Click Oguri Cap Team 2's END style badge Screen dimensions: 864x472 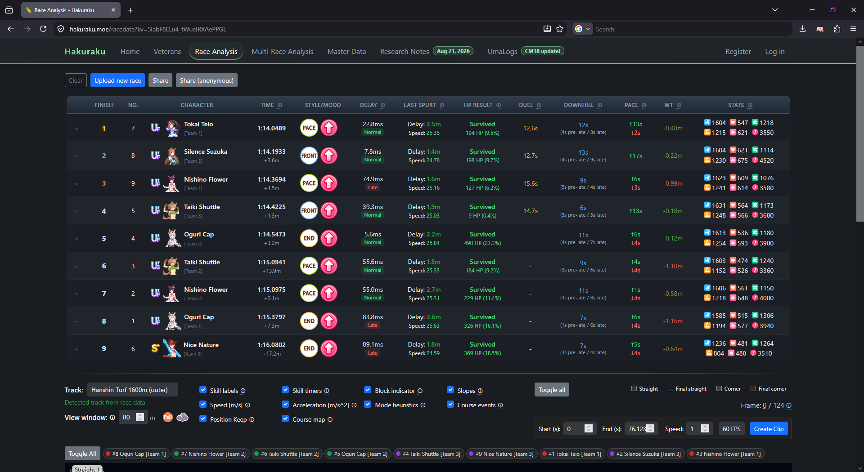309,238
